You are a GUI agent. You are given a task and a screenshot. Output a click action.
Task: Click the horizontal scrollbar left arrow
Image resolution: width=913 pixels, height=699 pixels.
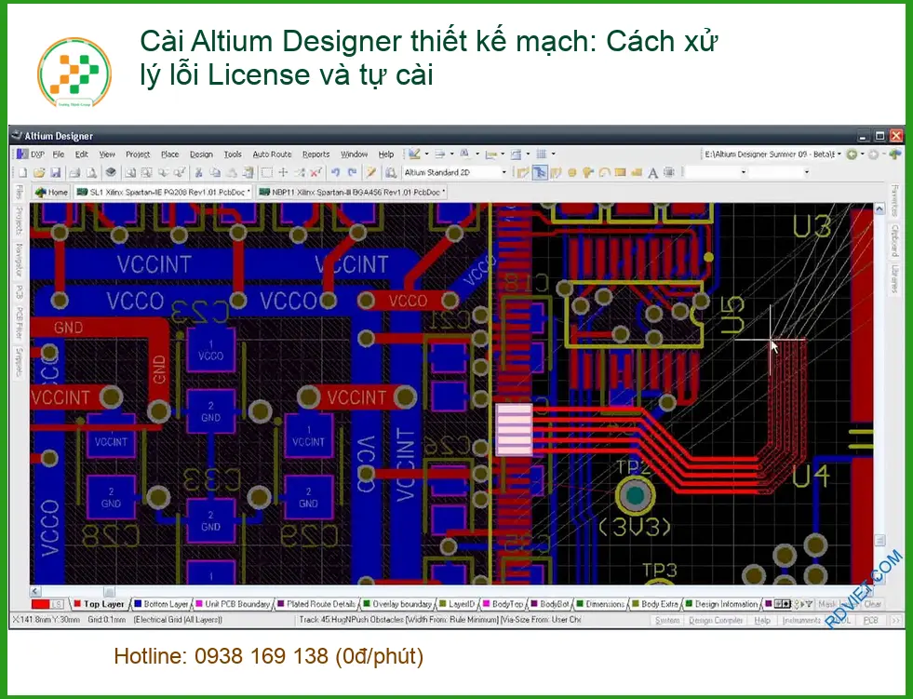tap(35, 591)
